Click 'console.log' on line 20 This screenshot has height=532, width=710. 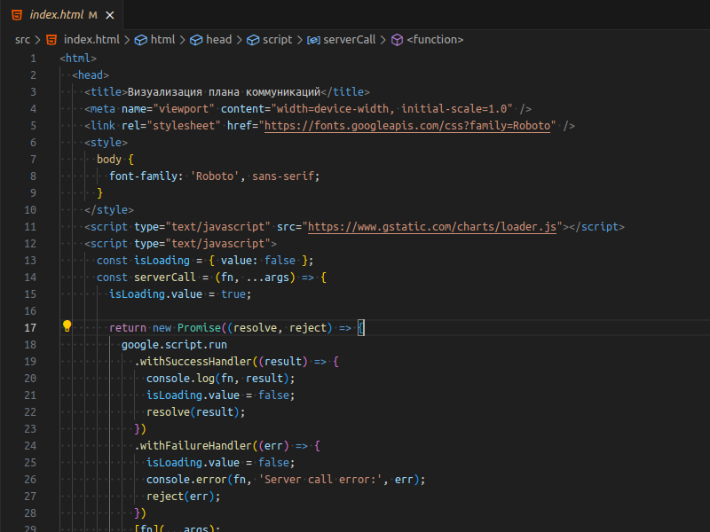pos(180,379)
